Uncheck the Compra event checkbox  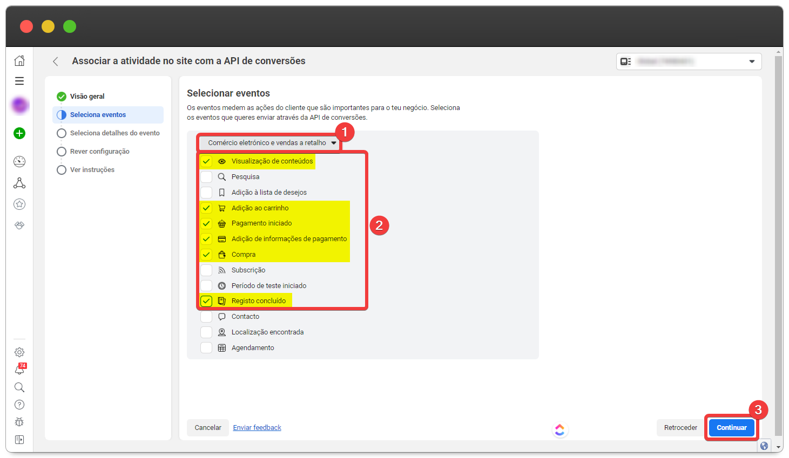[206, 255]
